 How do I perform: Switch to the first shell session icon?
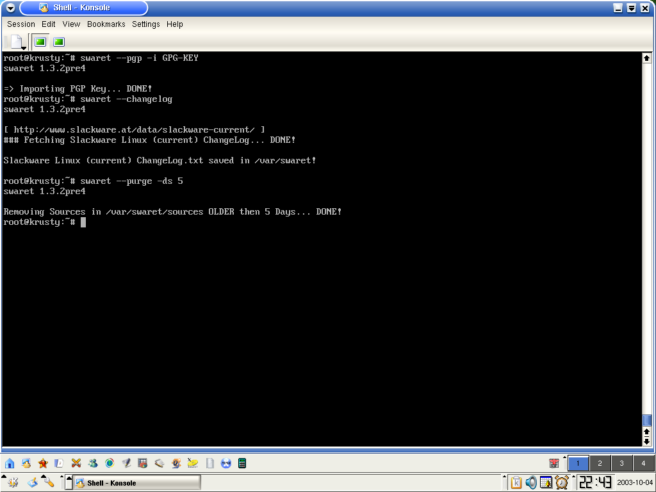tap(40, 42)
